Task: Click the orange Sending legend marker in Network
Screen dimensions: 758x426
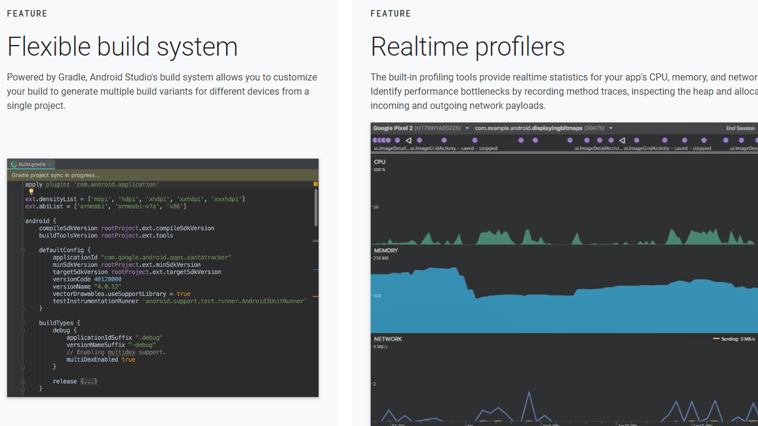Action: coord(716,339)
